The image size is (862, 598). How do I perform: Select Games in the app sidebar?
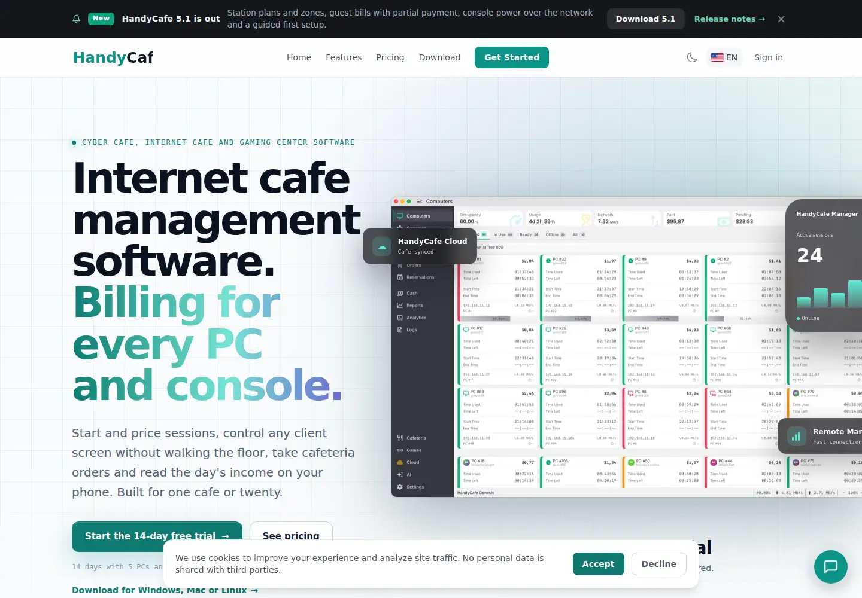[x=423, y=450]
